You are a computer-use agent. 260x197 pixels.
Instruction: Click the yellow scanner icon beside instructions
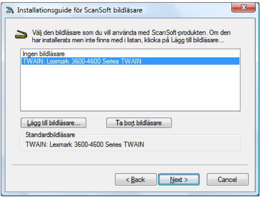21,34
